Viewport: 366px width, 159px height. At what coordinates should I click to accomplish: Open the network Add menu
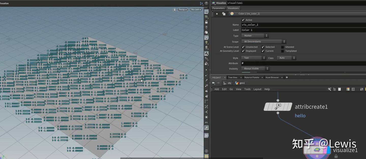pos(217,89)
